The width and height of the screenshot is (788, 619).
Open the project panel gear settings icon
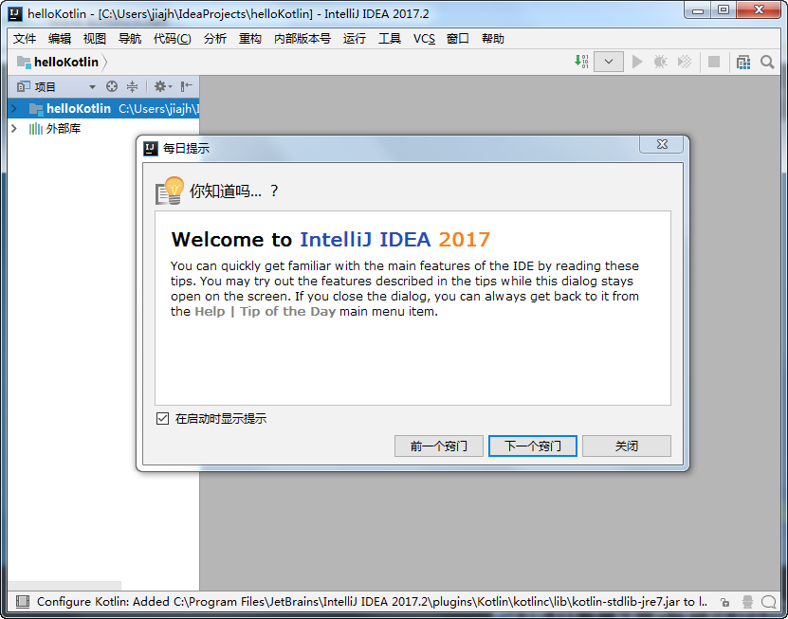162,87
